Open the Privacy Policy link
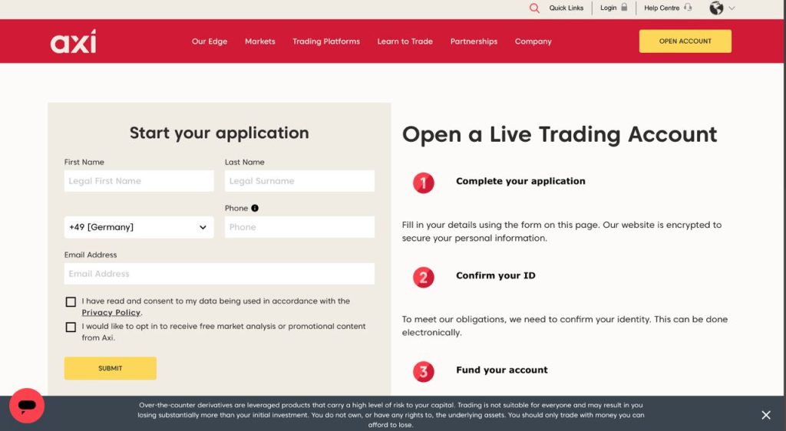The height and width of the screenshot is (431, 786). click(x=111, y=313)
